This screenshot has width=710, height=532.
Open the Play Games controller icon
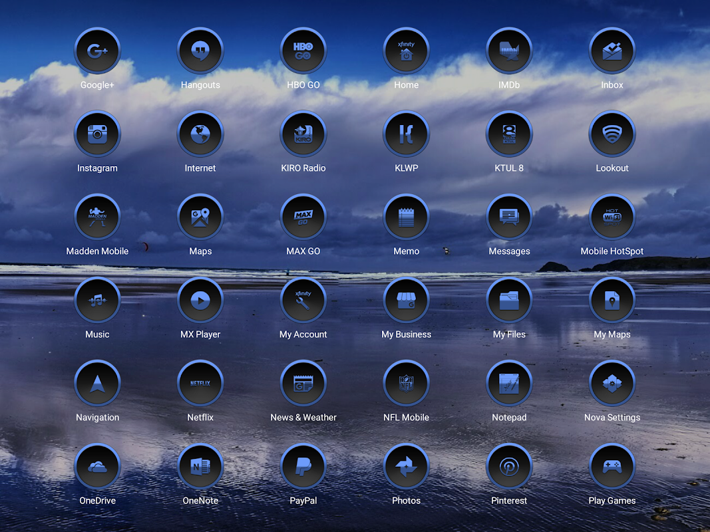[x=612, y=467]
